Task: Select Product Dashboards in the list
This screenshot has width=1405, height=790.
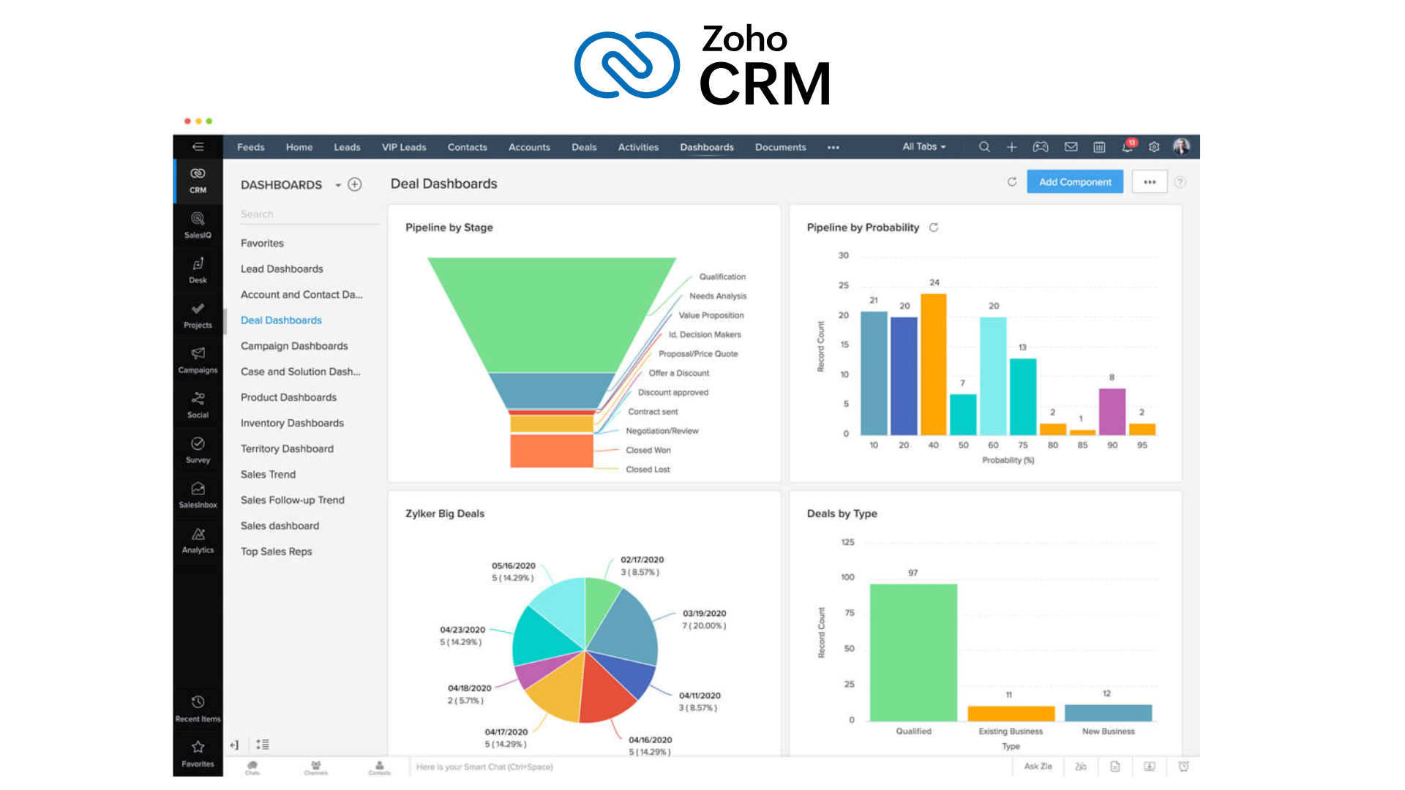Action: (x=288, y=397)
